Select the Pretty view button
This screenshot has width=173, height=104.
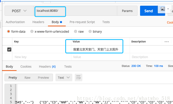(13, 77)
